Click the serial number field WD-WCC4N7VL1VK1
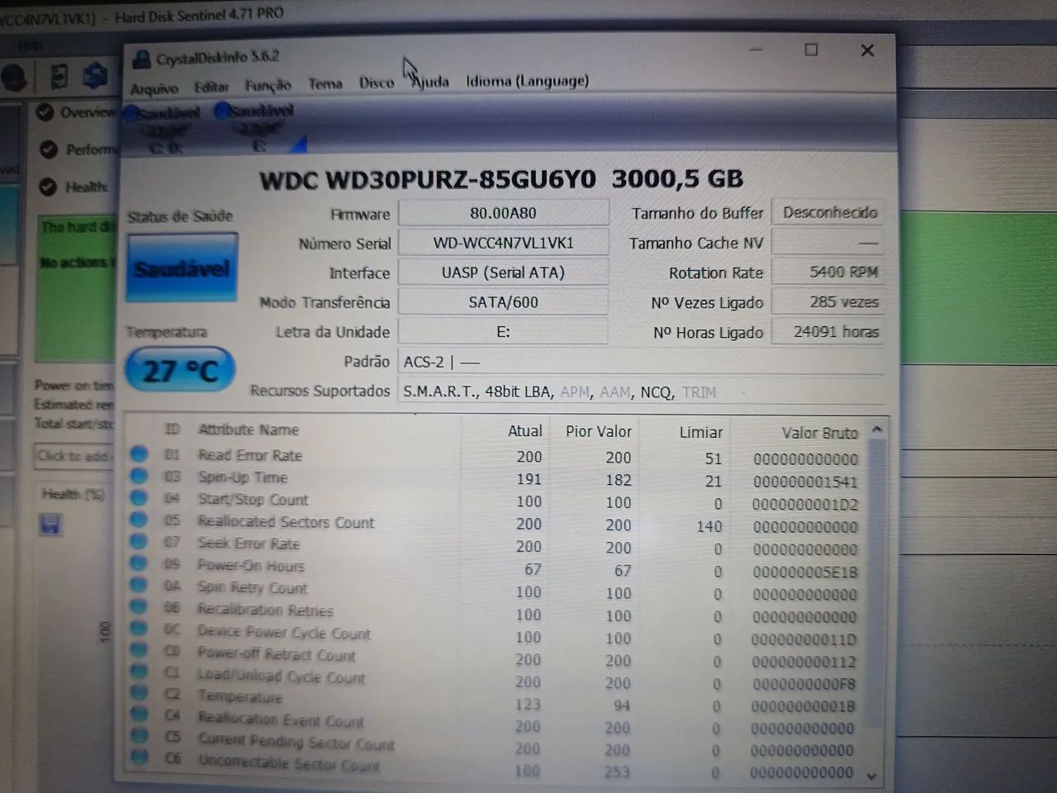The image size is (1057, 793). (x=503, y=243)
